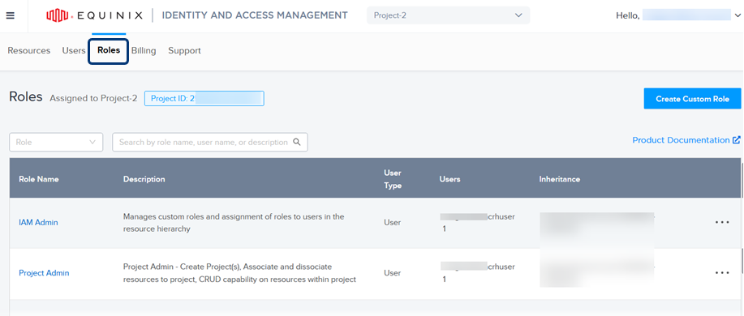The image size is (744, 316).
Task: Focus the role search input field
Action: tap(209, 142)
